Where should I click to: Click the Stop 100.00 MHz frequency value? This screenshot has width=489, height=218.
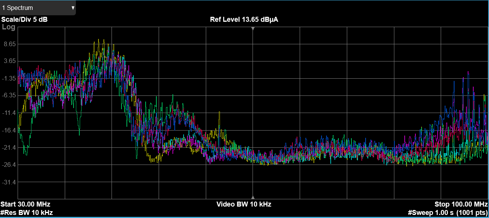click(x=461, y=204)
